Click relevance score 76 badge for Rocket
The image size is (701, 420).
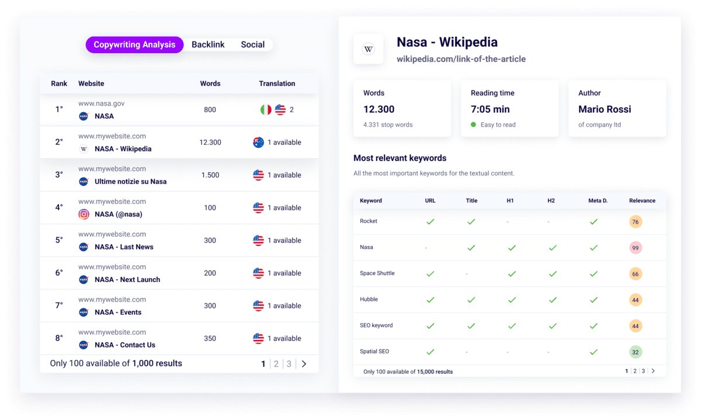pos(636,221)
